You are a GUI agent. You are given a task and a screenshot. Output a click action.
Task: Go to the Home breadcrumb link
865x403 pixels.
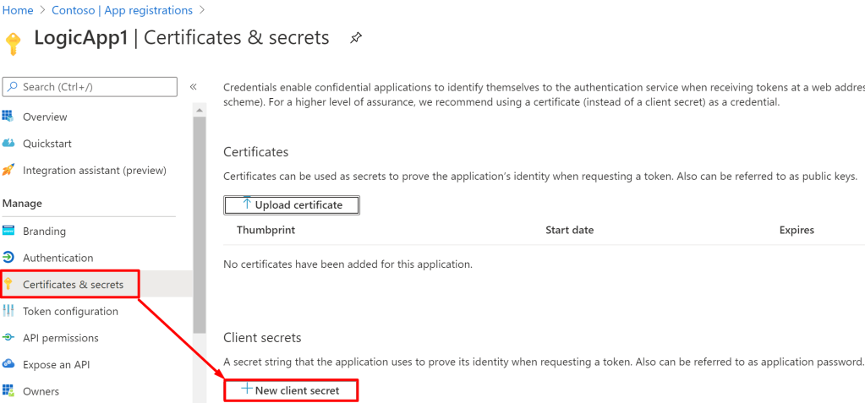(x=17, y=10)
